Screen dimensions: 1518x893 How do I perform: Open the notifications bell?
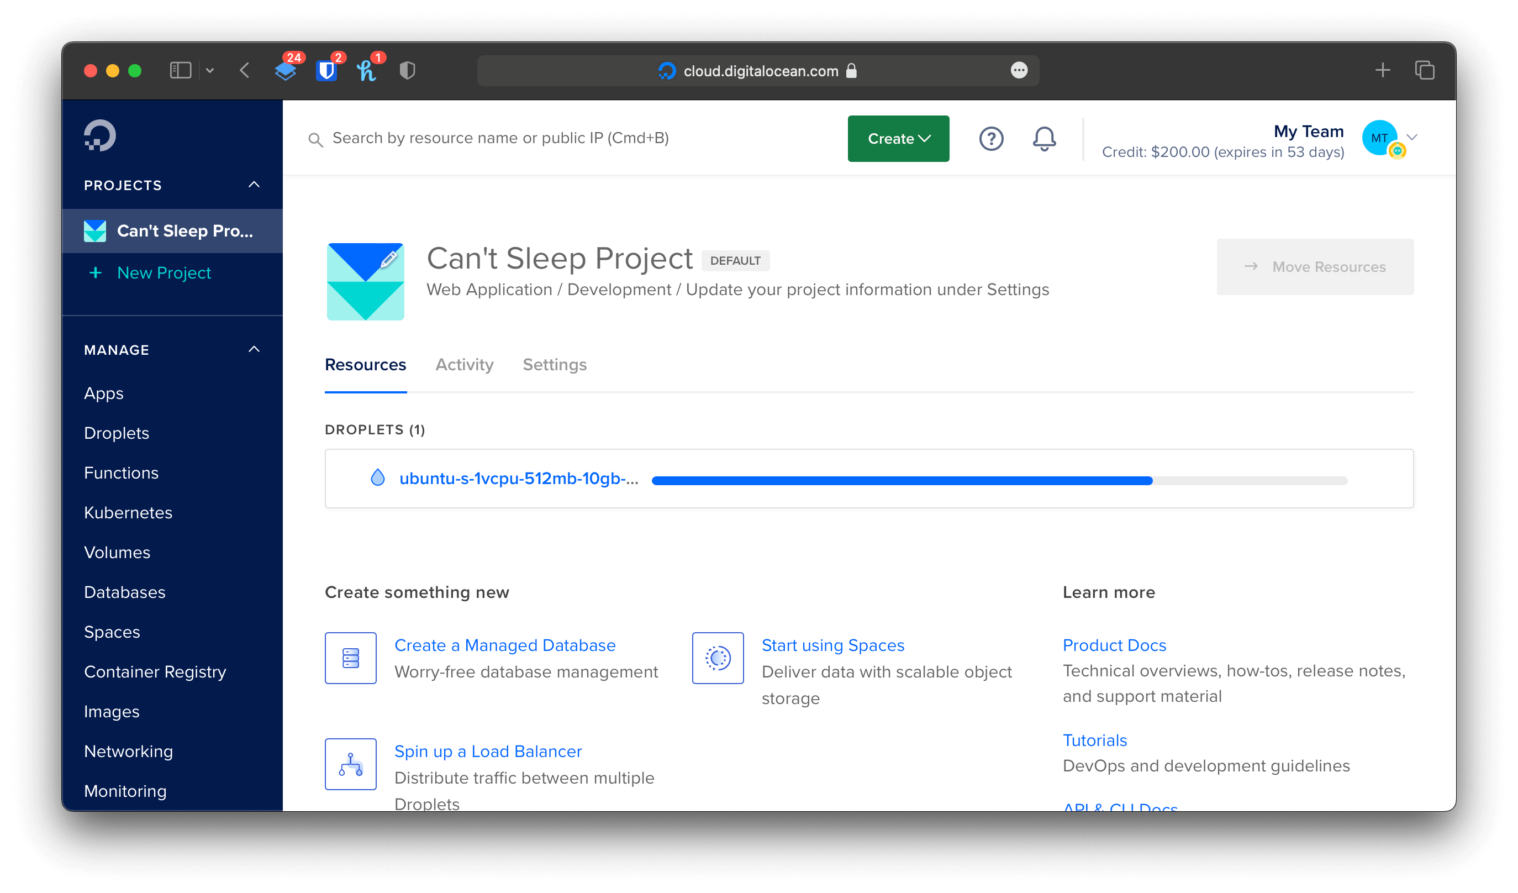point(1044,139)
